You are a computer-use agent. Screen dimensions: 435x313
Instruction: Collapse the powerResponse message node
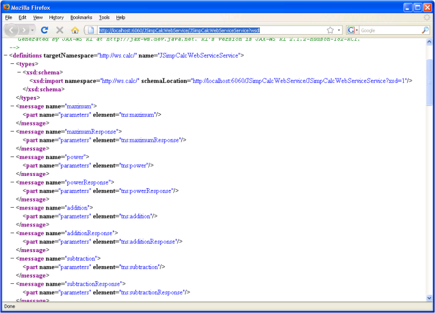[x=12, y=182]
